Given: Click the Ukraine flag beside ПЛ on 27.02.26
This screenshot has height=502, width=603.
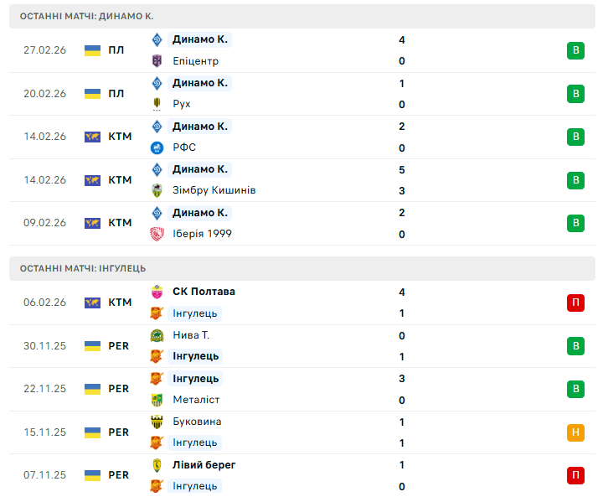Looking at the screenshot, I should [x=92, y=50].
